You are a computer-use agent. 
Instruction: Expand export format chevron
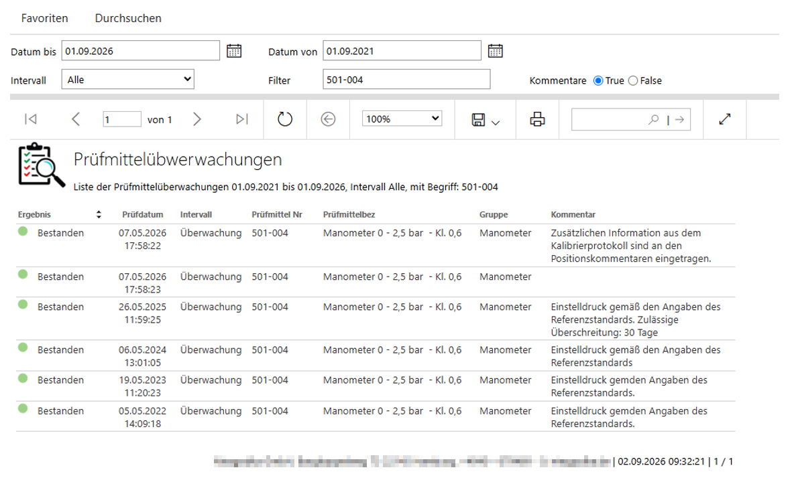496,123
